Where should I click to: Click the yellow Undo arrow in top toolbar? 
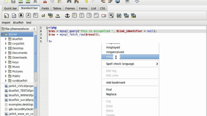point(86,2)
